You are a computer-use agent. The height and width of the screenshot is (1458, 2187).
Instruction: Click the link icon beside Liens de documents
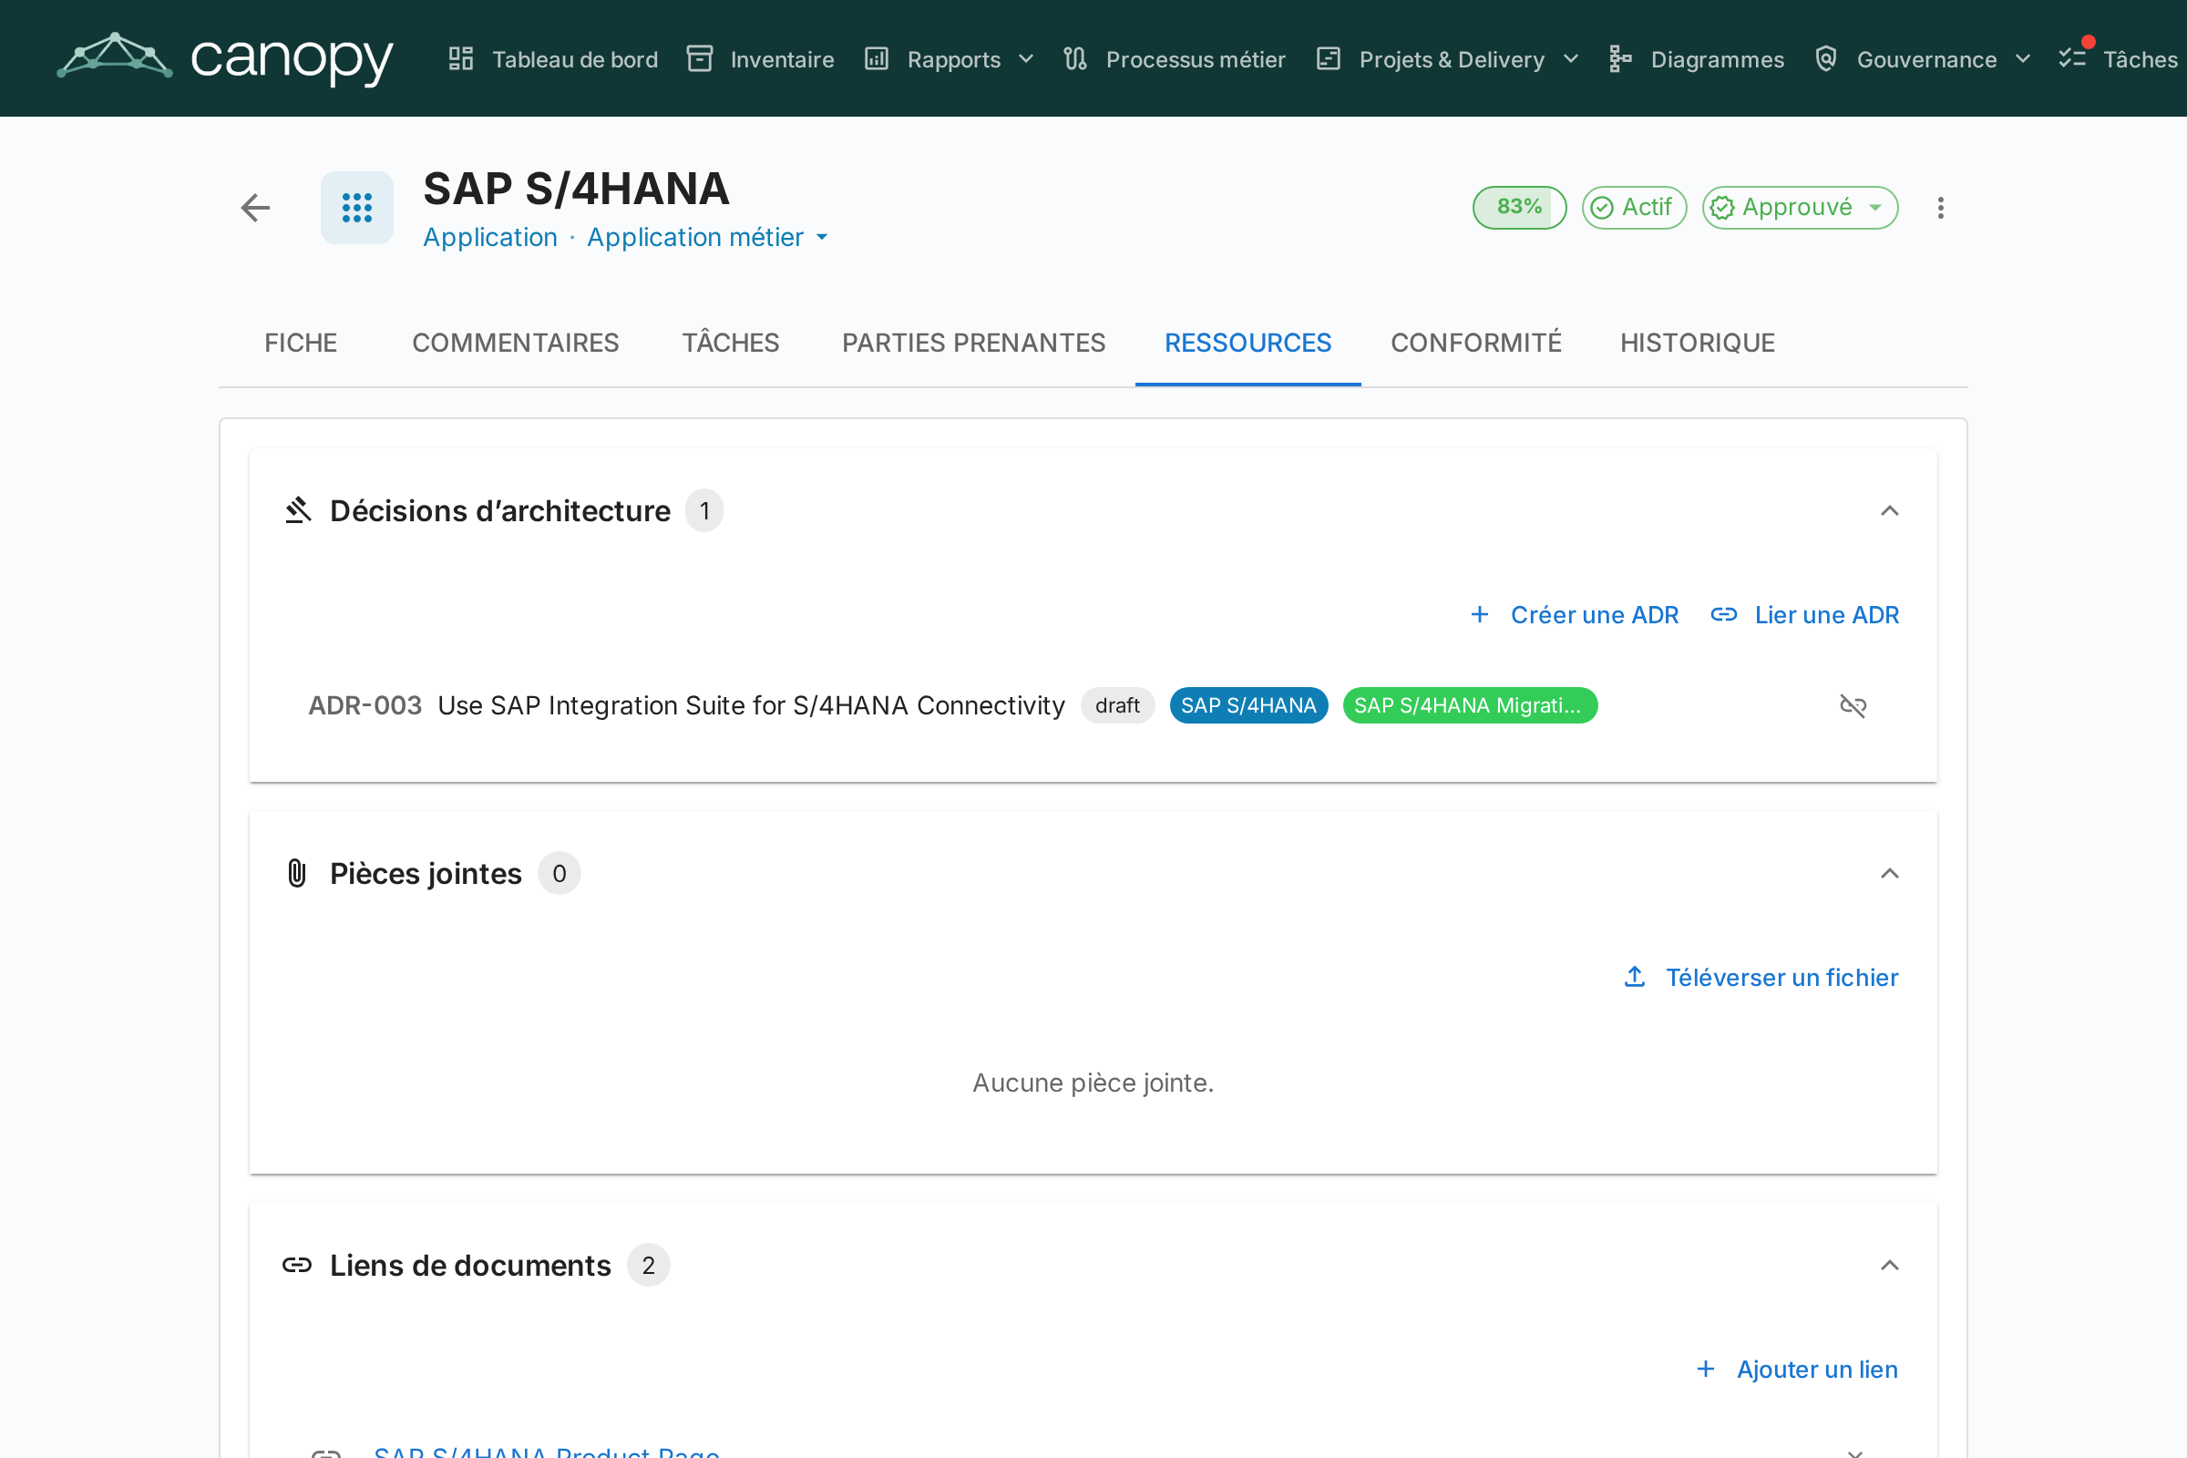[298, 1265]
